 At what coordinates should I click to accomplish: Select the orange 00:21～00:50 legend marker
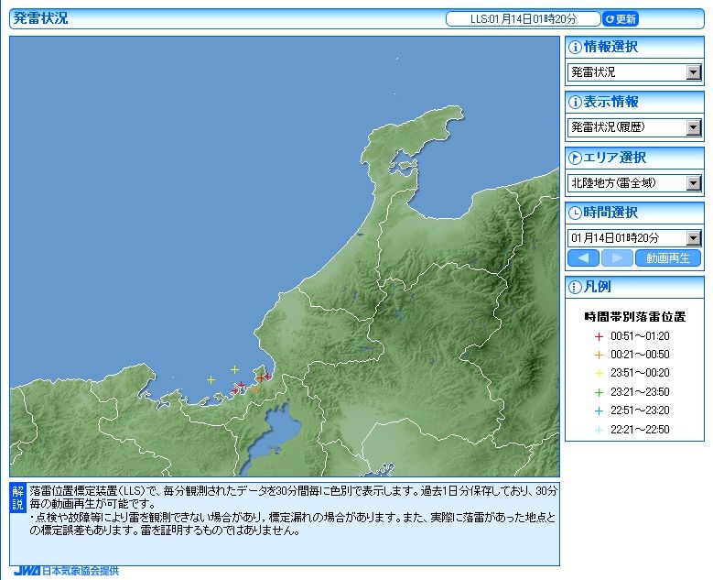(599, 356)
